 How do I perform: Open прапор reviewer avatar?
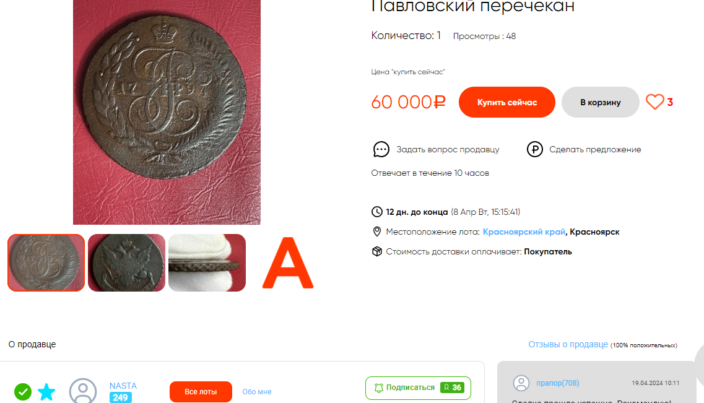tap(521, 383)
